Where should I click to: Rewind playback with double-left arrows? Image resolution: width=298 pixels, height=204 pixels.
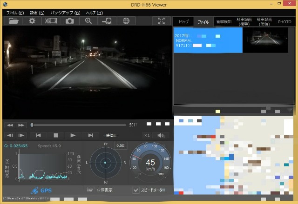click(x=10, y=125)
